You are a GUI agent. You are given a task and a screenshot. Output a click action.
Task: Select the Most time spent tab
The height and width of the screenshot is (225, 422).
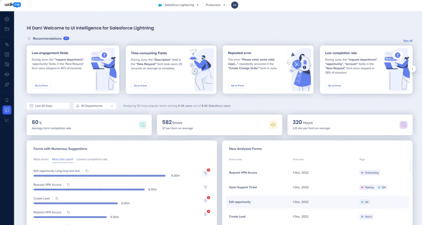point(62,159)
